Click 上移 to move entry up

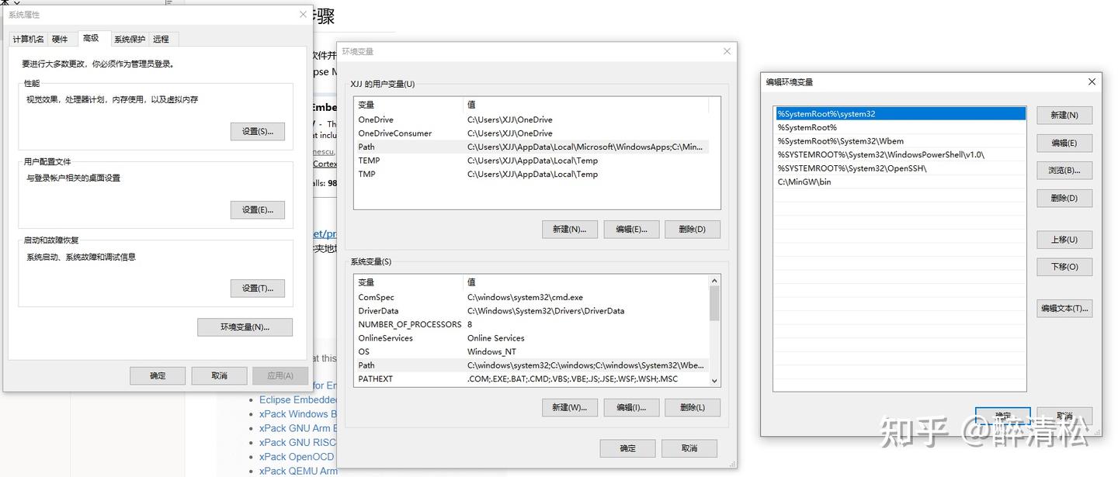(1064, 239)
